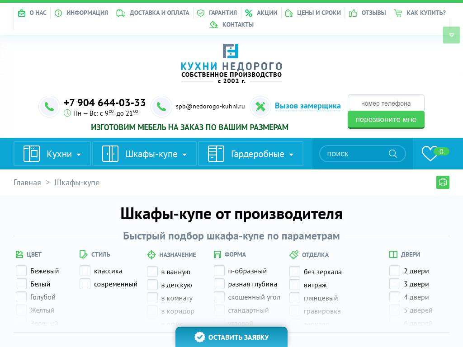Open favorites via the heart icon
Image resolution: width=463 pixels, height=347 pixels.
point(430,154)
